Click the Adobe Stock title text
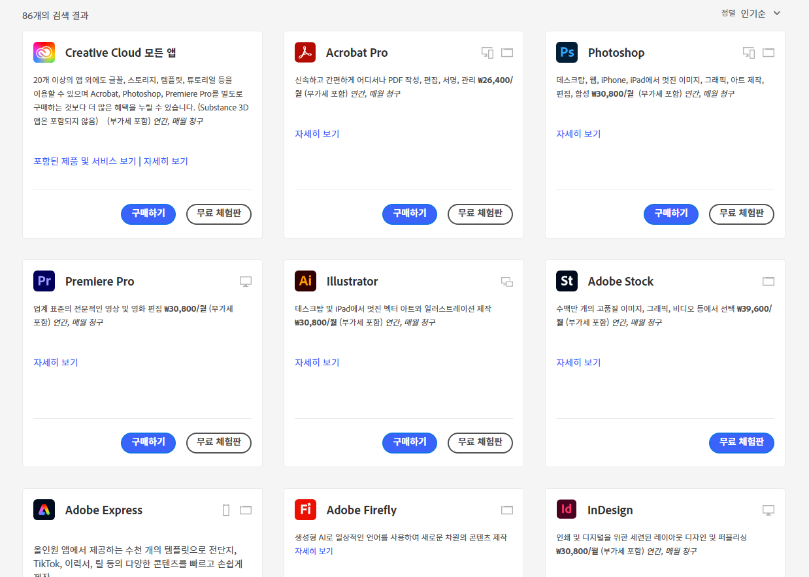Viewport: 809px width, 577px height. (621, 282)
